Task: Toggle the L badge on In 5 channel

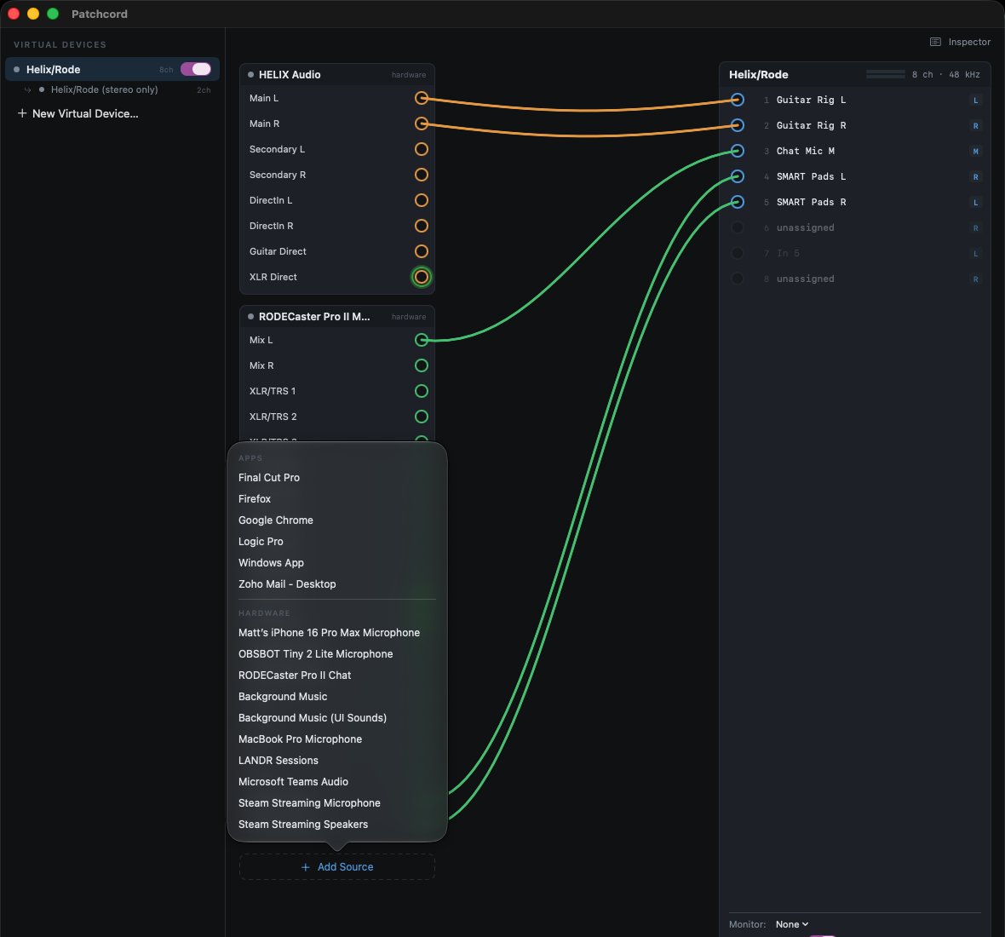Action: [x=975, y=254]
